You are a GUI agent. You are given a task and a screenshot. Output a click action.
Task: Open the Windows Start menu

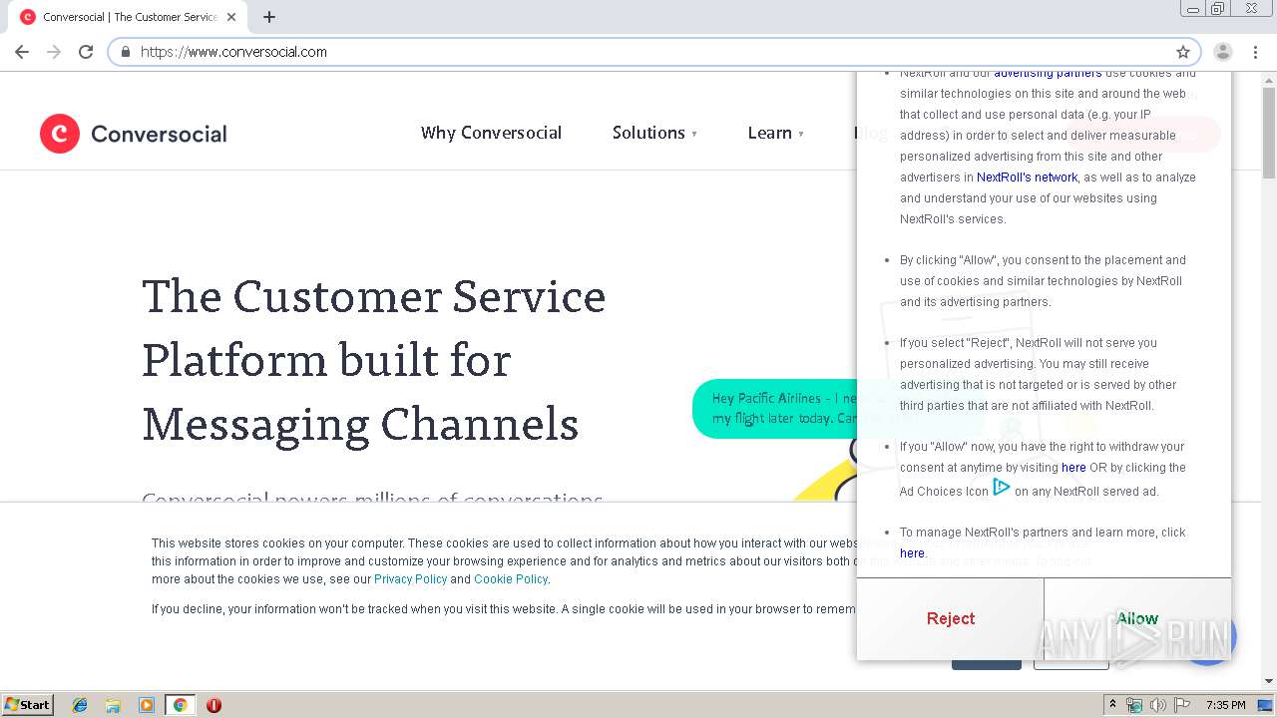click(x=28, y=705)
